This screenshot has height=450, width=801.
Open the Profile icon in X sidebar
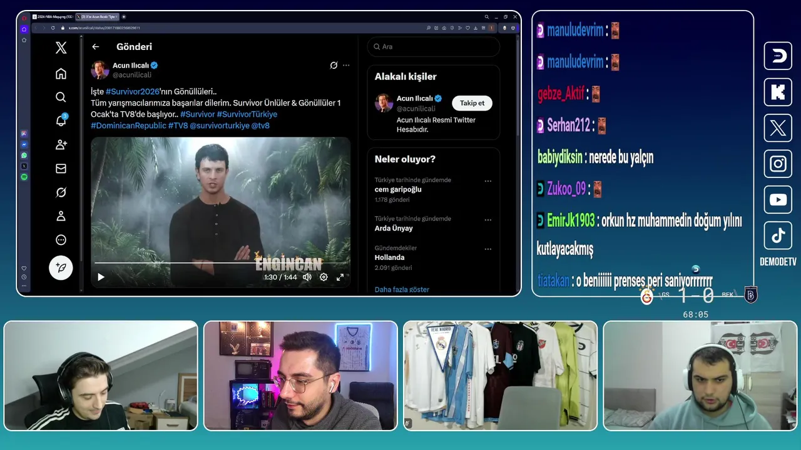pos(61,216)
